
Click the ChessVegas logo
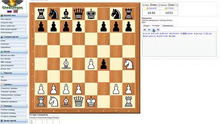12,4
